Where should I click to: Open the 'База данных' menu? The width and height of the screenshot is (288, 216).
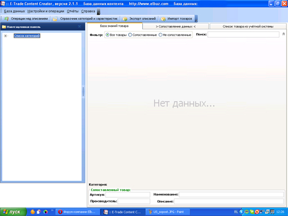(x=15, y=11)
